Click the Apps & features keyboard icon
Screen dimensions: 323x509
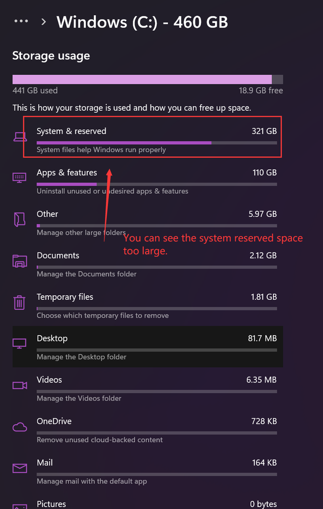(x=19, y=178)
